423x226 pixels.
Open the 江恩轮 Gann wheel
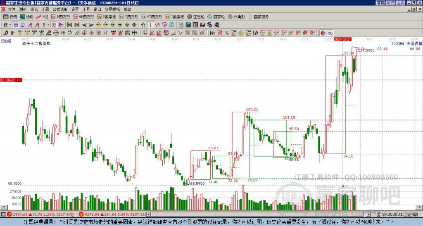[x=196, y=16]
